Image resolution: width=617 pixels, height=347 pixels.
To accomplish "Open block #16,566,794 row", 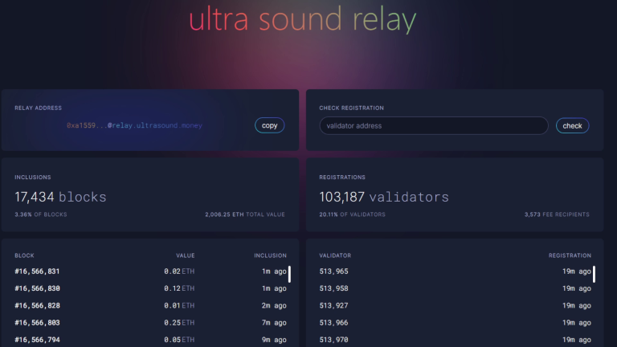I will 150,340.
